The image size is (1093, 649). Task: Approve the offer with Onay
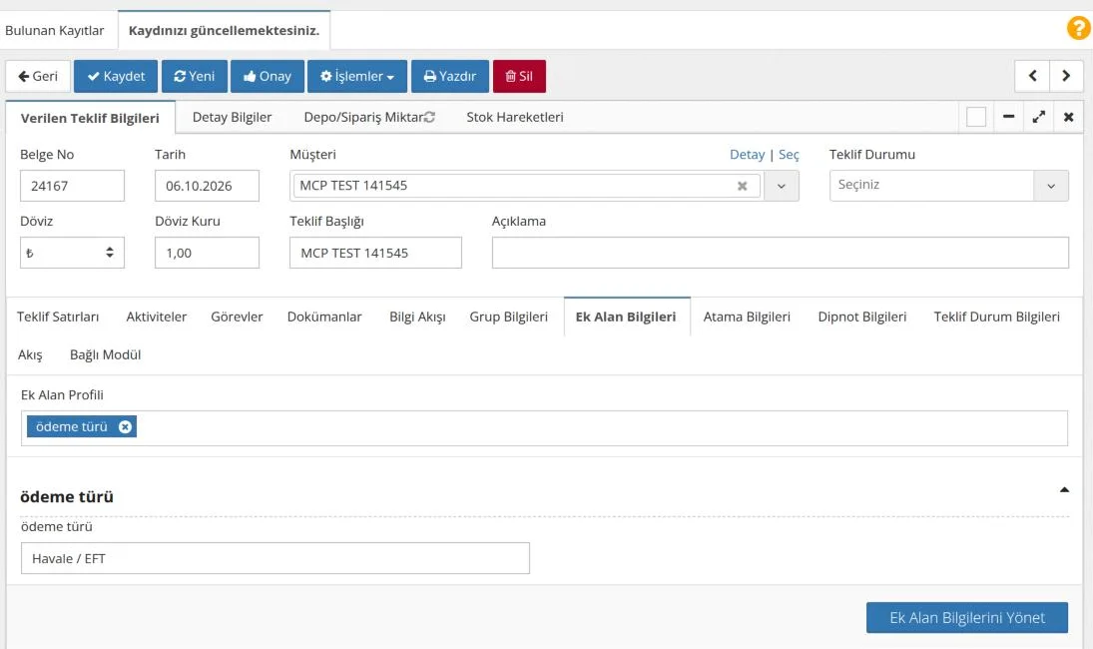pyautogui.click(x=268, y=76)
